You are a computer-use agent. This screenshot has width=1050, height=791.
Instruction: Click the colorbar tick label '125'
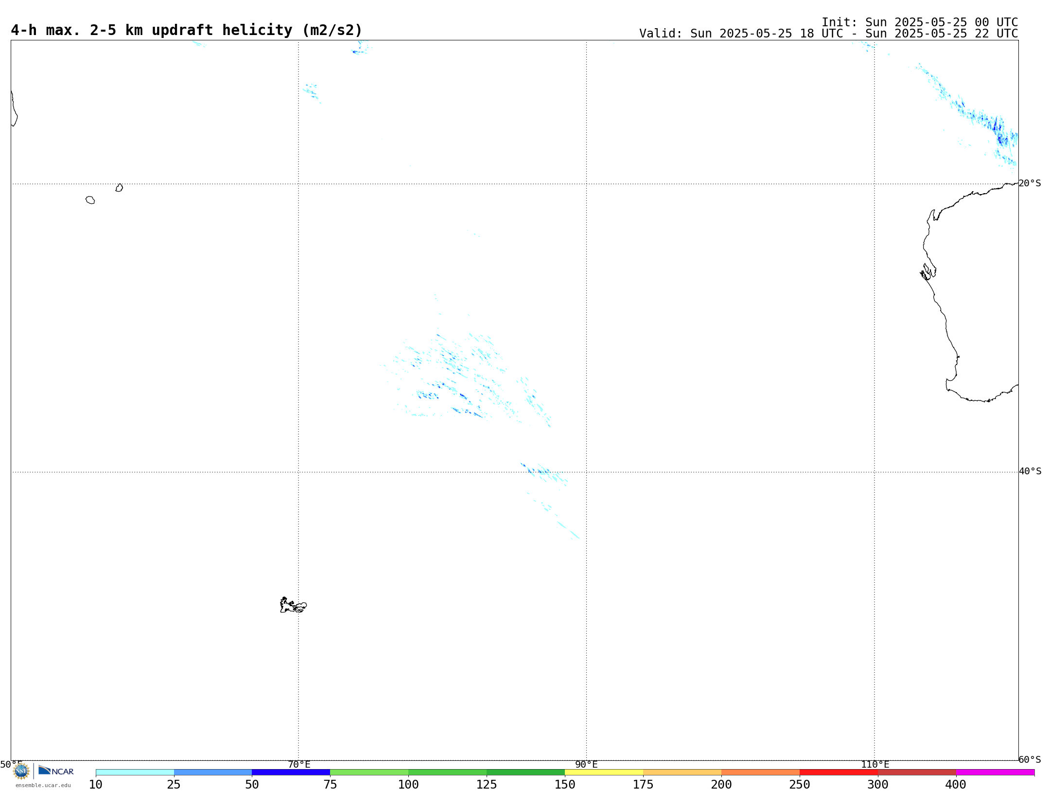coord(487,785)
